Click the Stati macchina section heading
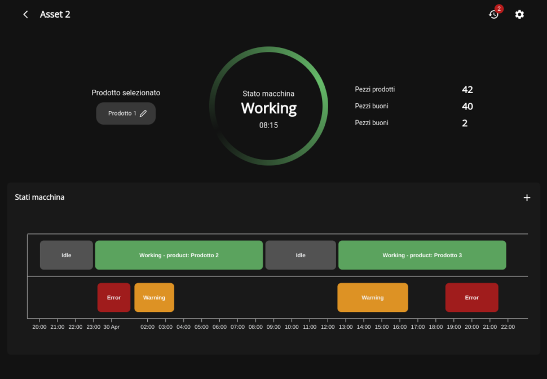Screen dimensions: 547x379 [x=40, y=197]
